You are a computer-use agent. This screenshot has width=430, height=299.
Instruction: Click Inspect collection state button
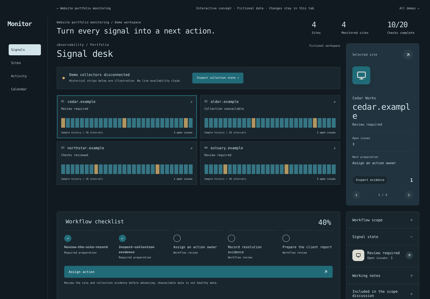coord(218,78)
